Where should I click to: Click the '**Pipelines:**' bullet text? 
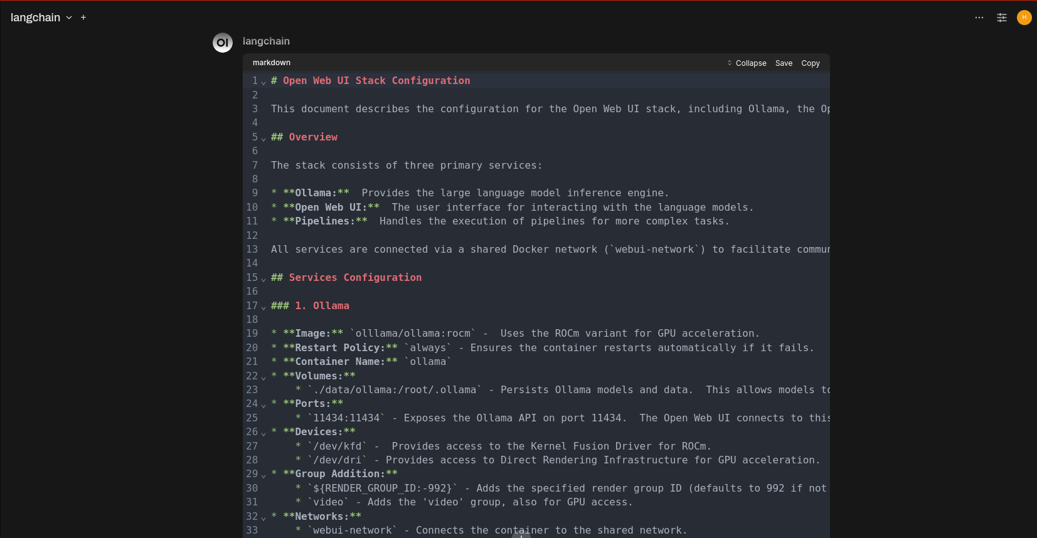tap(325, 221)
